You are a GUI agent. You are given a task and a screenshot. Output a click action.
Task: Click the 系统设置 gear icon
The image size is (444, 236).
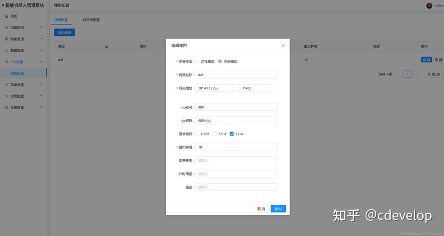6,108
